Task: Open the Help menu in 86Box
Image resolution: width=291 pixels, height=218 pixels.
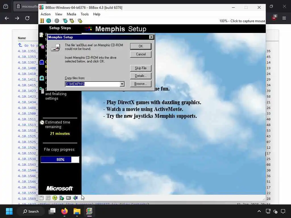Action: (97, 14)
